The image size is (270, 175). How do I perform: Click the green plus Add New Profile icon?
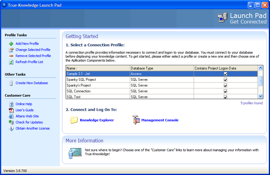[x=11, y=44]
